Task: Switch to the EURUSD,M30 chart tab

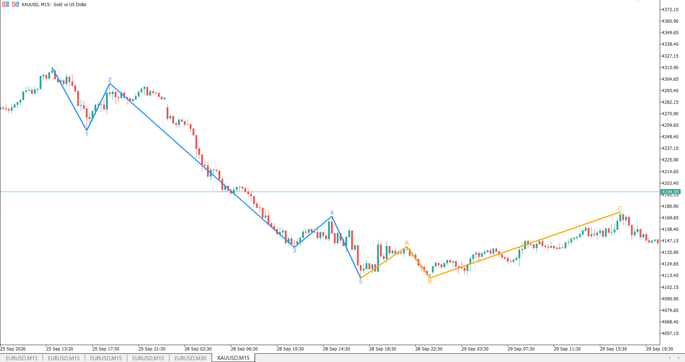Action: tap(190, 358)
